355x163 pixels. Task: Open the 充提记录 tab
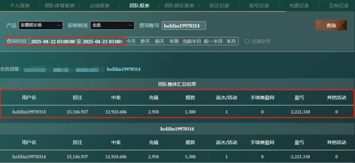coord(299,6)
